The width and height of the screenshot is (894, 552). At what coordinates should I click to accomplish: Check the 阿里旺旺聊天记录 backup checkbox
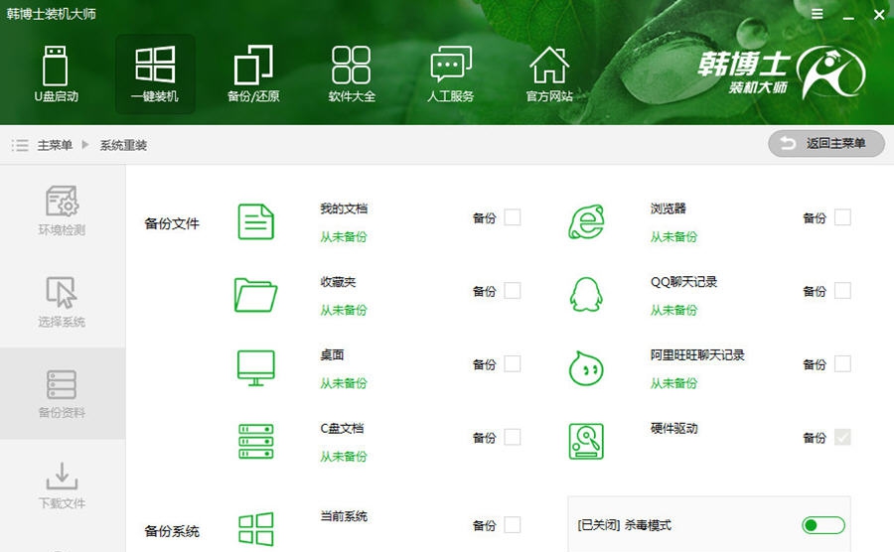[x=842, y=363]
